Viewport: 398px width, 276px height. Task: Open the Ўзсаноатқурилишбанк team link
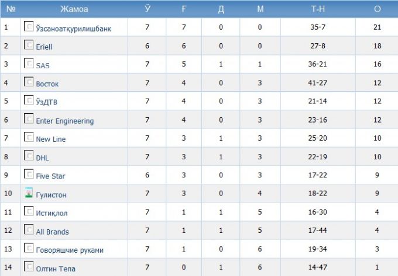[74, 29]
